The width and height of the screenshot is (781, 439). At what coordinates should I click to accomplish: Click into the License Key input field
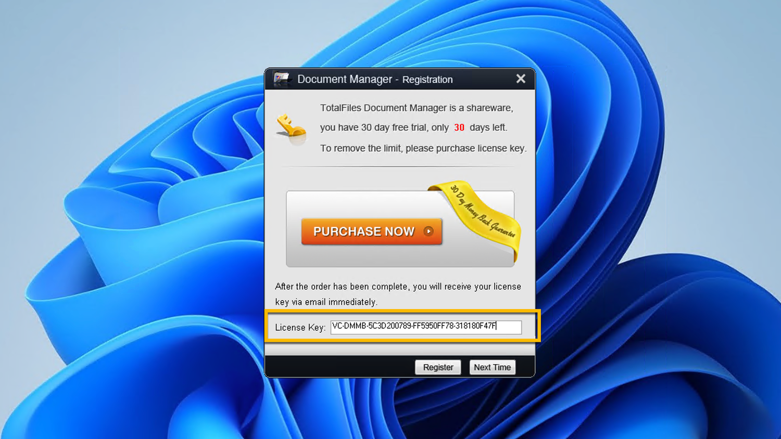pyautogui.click(x=426, y=327)
